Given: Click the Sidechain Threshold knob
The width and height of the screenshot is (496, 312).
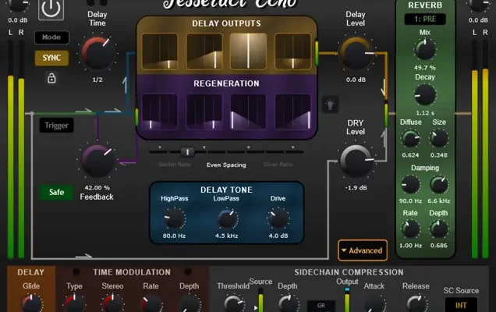Looking at the screenshot, I should (234, 303).
